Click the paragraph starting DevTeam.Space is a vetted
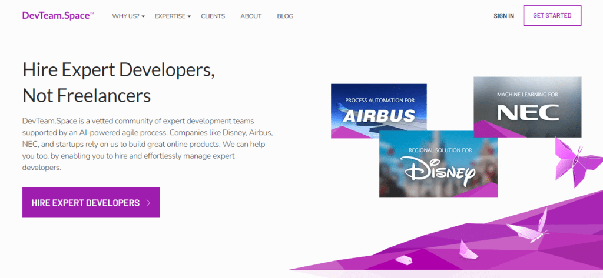Image resolution: width=603 pixels, height=278 pixels. tap(148, 145)
